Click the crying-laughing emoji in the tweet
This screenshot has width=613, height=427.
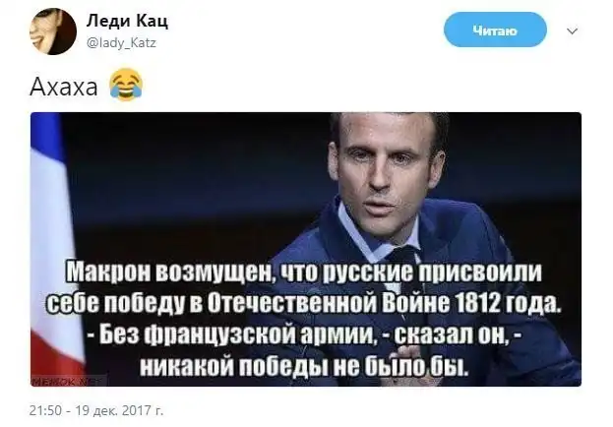pyautogui.click(x=126, y=85)
